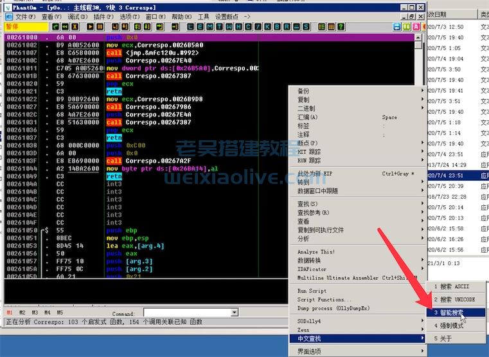Click the L (log window) toolbar button

coord(191,26)
